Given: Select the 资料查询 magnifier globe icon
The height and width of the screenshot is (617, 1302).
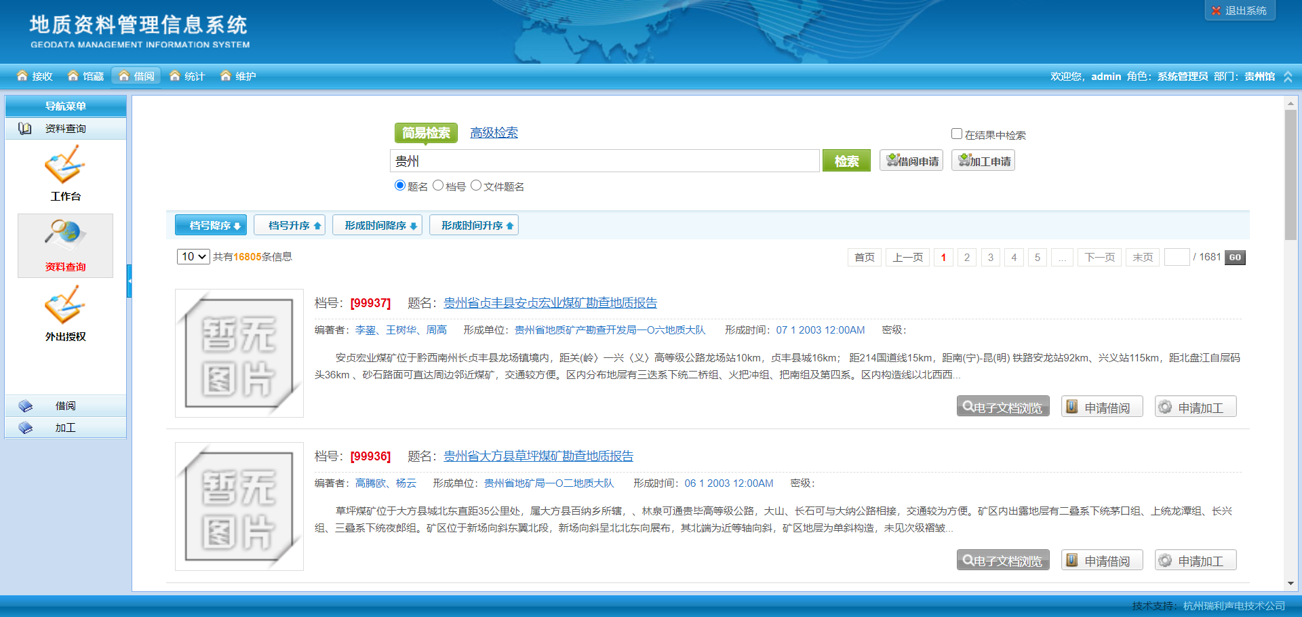Looking at the screenshot, I should pos(65,245).
